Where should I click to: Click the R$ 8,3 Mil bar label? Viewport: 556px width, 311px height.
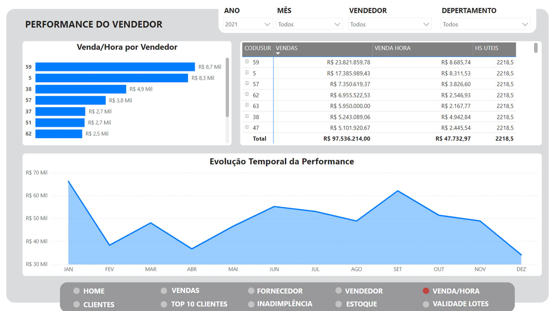203,78
